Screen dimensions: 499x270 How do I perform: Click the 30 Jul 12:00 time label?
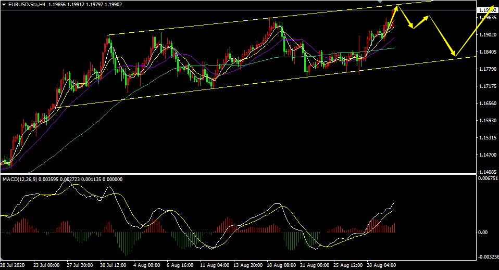[x=114, y=265]
